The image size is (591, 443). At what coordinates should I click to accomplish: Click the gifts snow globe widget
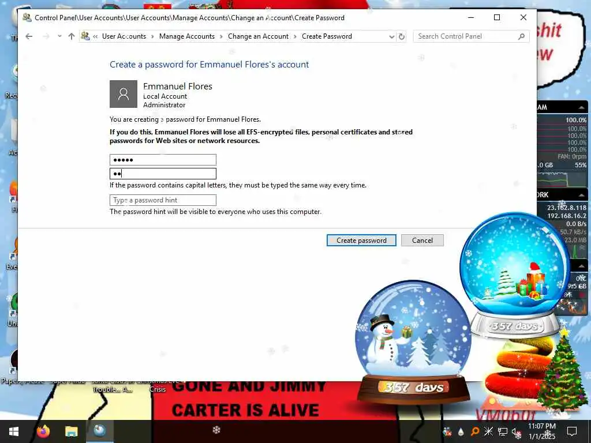tap(515, 275)
